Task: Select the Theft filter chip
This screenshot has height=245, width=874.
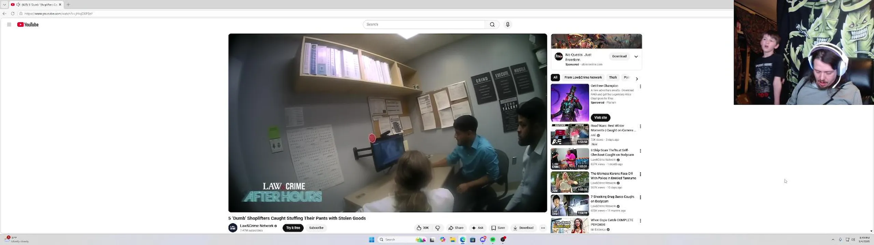Action: click(613, 78)
